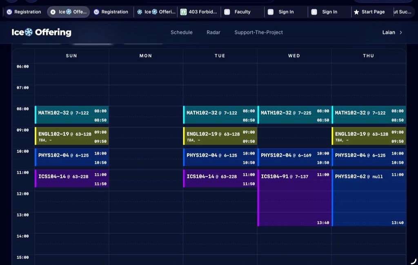The image size is (418, 265).
Task: Open the Faculty browser tab
Action: [242, 12]
